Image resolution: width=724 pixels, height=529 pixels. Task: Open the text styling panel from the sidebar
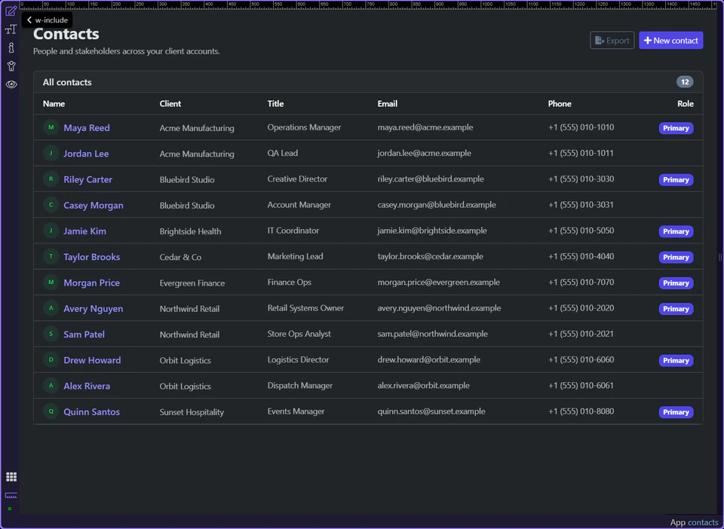11,29
